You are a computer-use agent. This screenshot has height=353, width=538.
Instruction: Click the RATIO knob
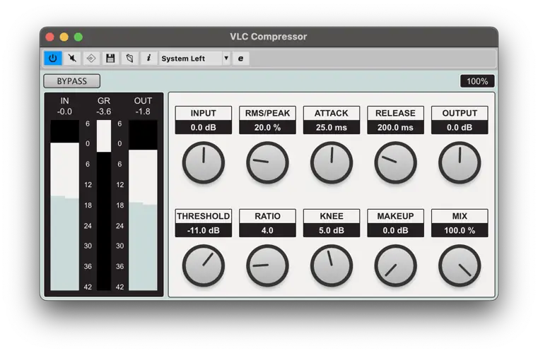267,265
